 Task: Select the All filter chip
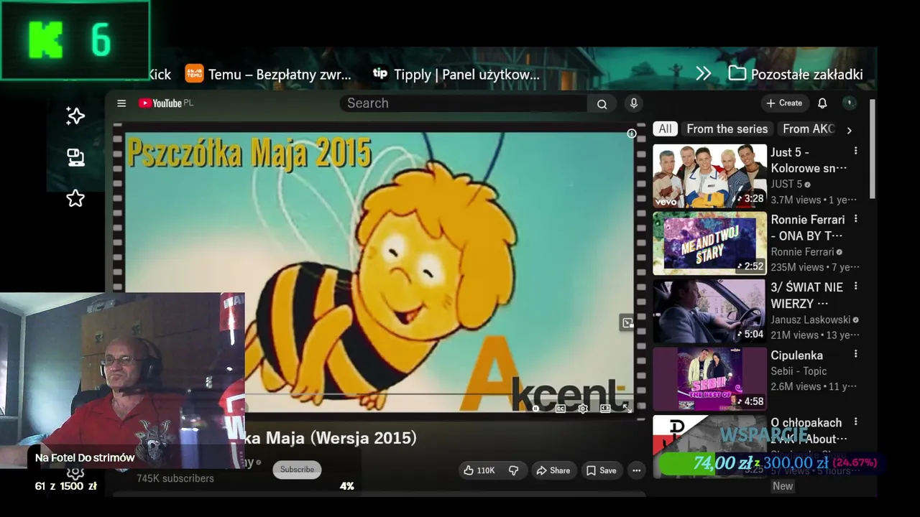coord(666,129)
